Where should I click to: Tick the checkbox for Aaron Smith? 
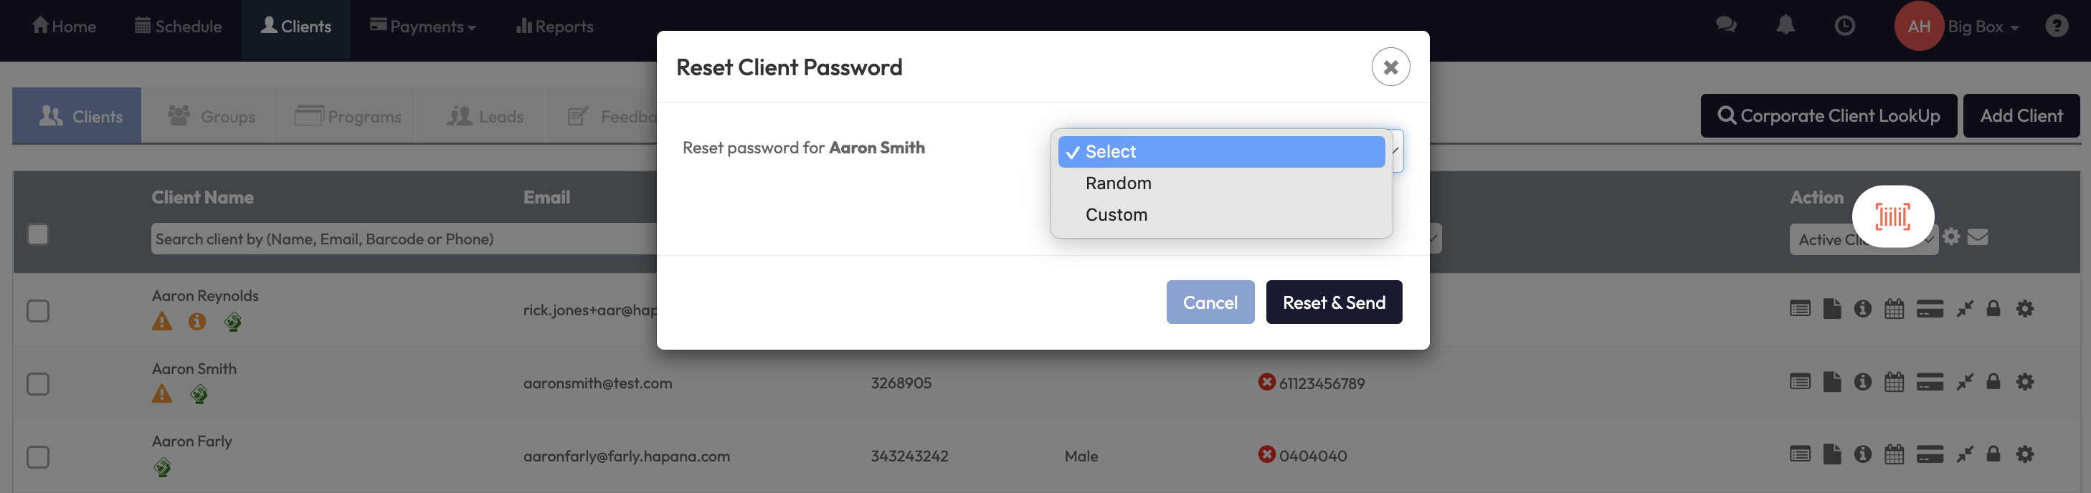click(x=38, y=383)
